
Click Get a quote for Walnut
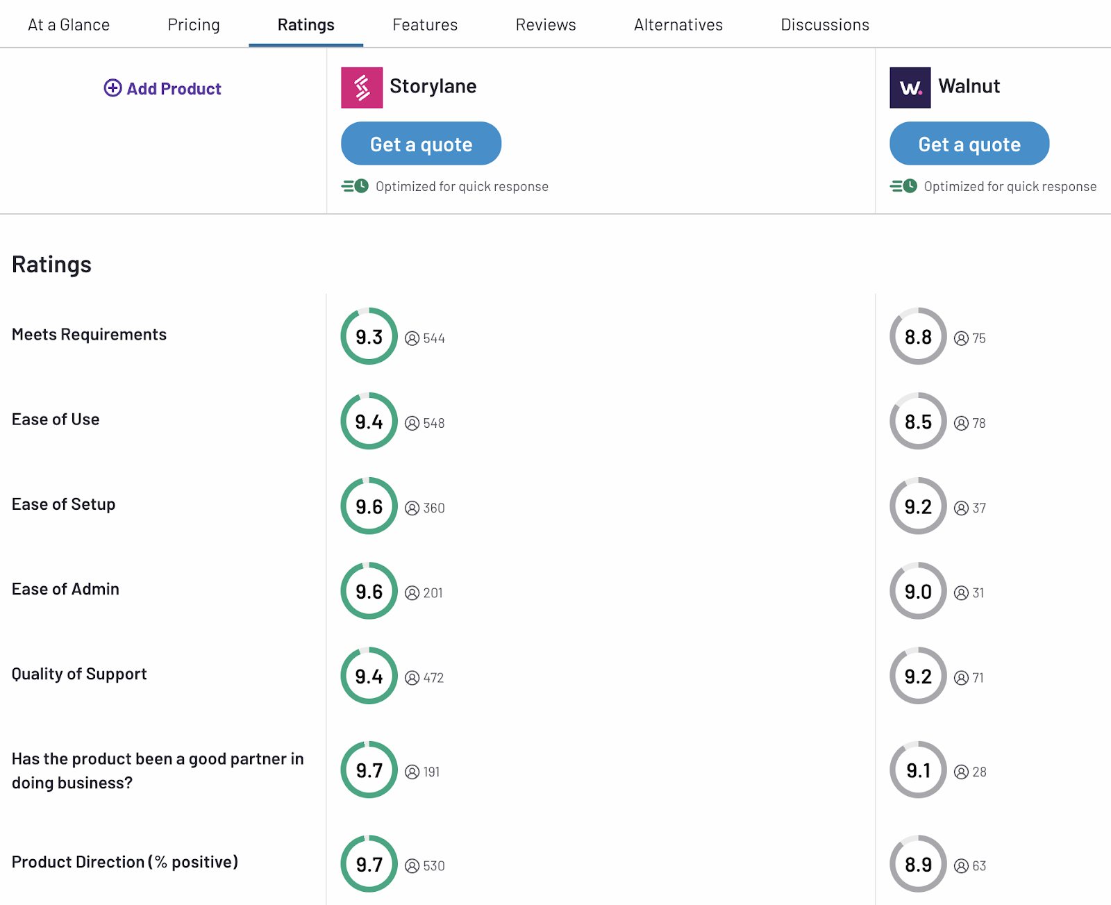pyautogui.click(x=969, y=144)
